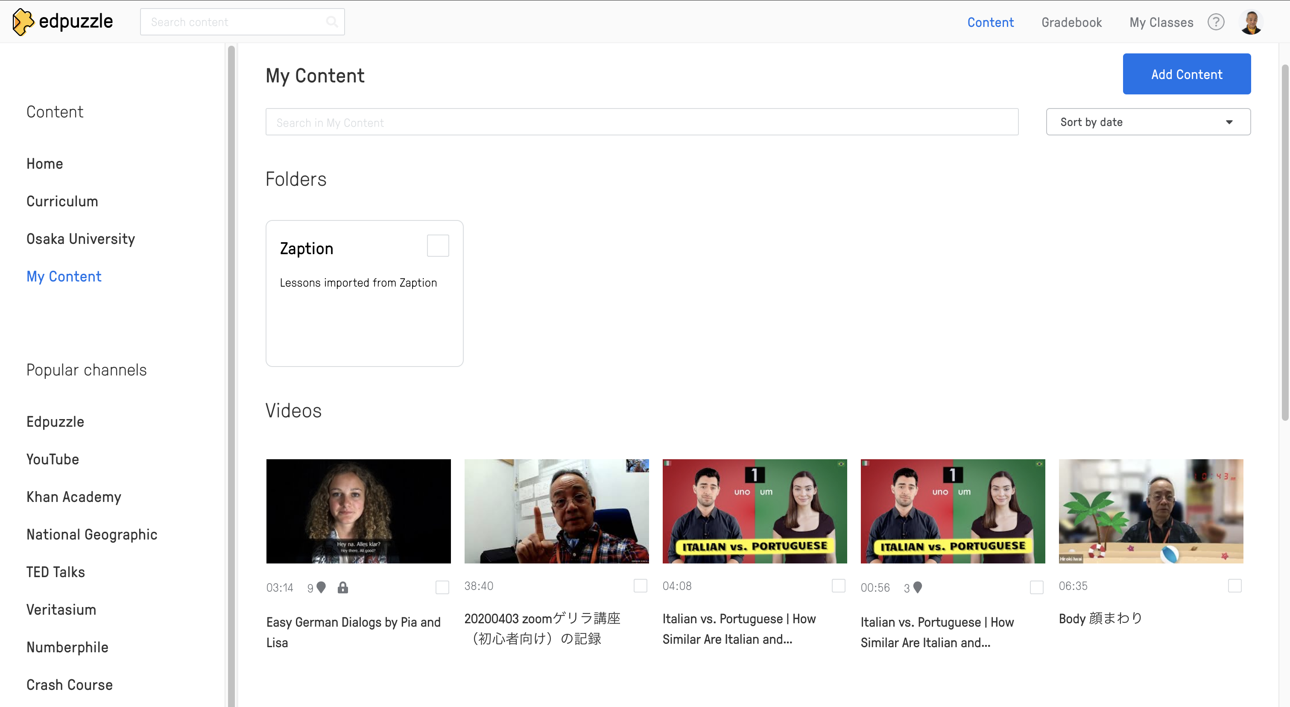Click the My Content sidebar link

click(64, 276)
